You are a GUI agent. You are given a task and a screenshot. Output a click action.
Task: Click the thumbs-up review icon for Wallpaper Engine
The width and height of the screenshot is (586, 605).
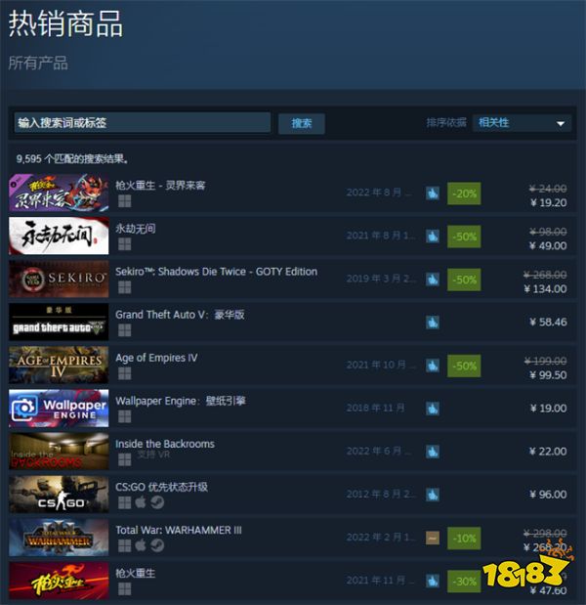pyautogui.click(x=432, y=409)
